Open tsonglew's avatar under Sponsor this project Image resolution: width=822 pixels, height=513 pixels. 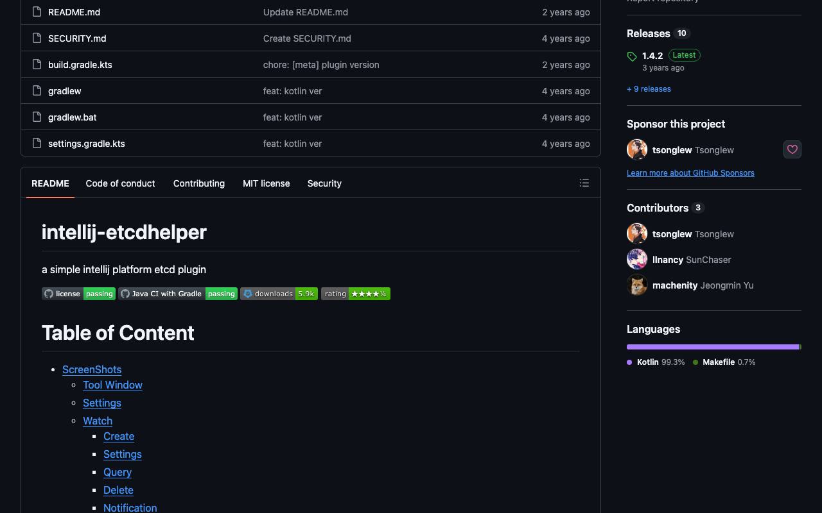click(637, 149)
